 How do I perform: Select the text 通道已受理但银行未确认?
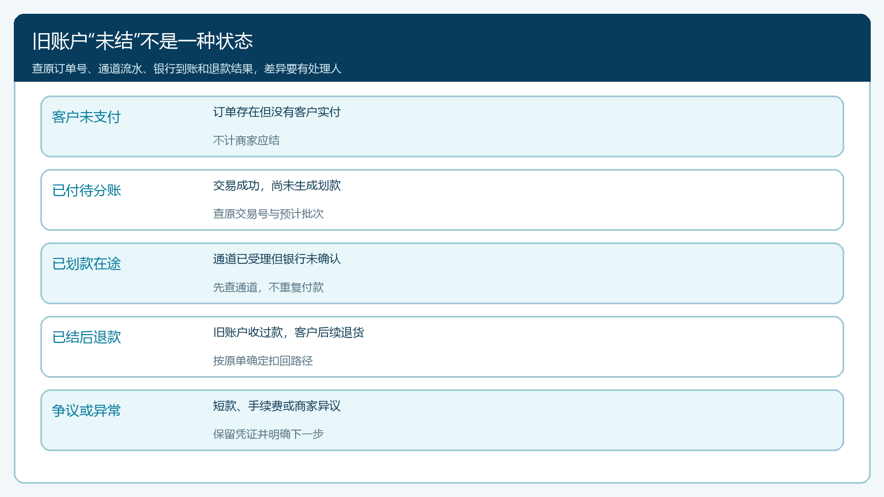277,259
